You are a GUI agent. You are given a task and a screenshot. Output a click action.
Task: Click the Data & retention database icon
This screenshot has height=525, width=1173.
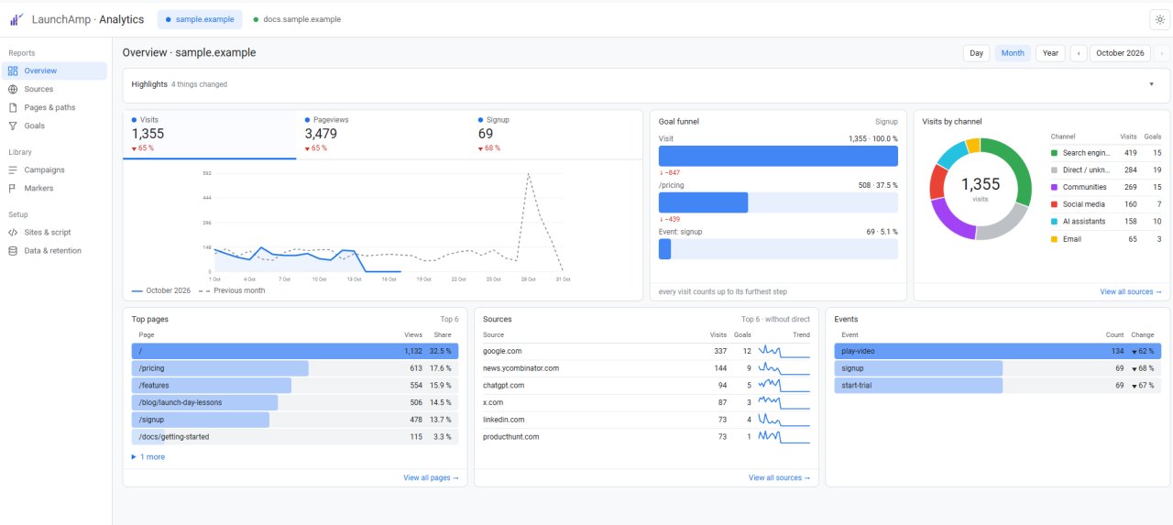pyautogui.click(x=13, y=250)
